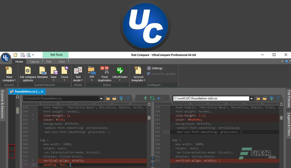Click the quick access print preview icon
Image resolution: width=291 pixels, height=168 pixels.
(x=29, y=55)
